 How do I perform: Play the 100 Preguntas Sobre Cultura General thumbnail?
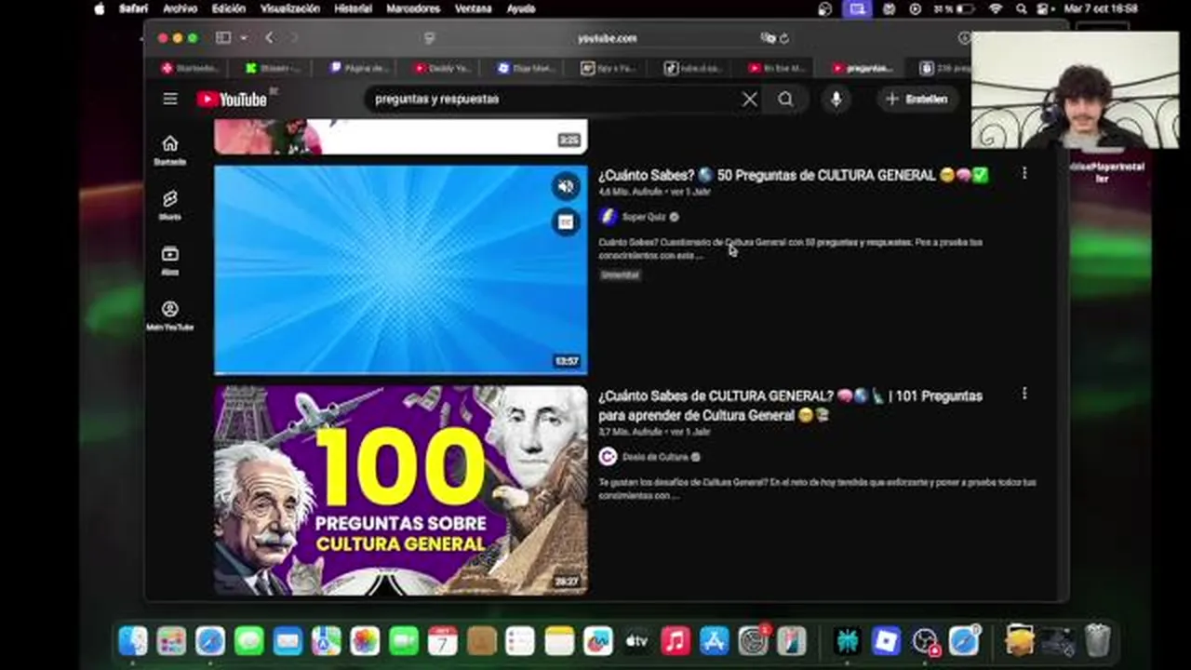point(401,490)
